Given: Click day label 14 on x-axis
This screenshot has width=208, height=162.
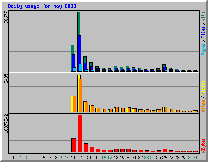Looking at the screenshot, I should tap(91, 158).
